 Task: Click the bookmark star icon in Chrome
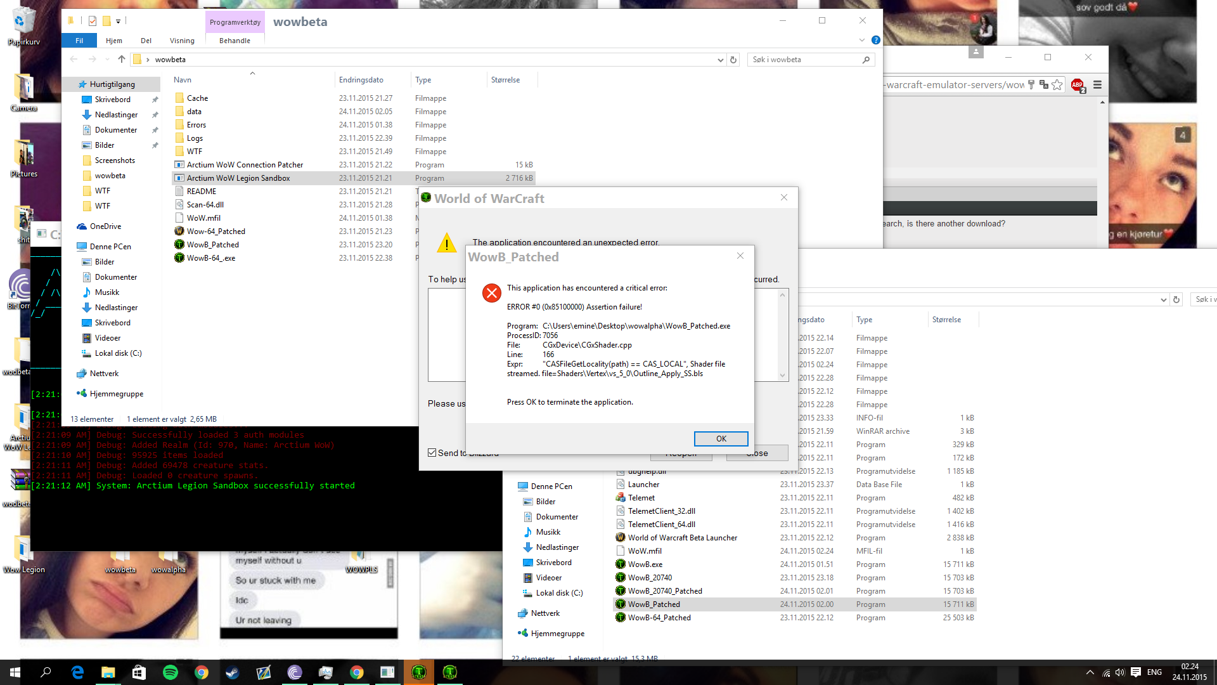coord(1057,84)
